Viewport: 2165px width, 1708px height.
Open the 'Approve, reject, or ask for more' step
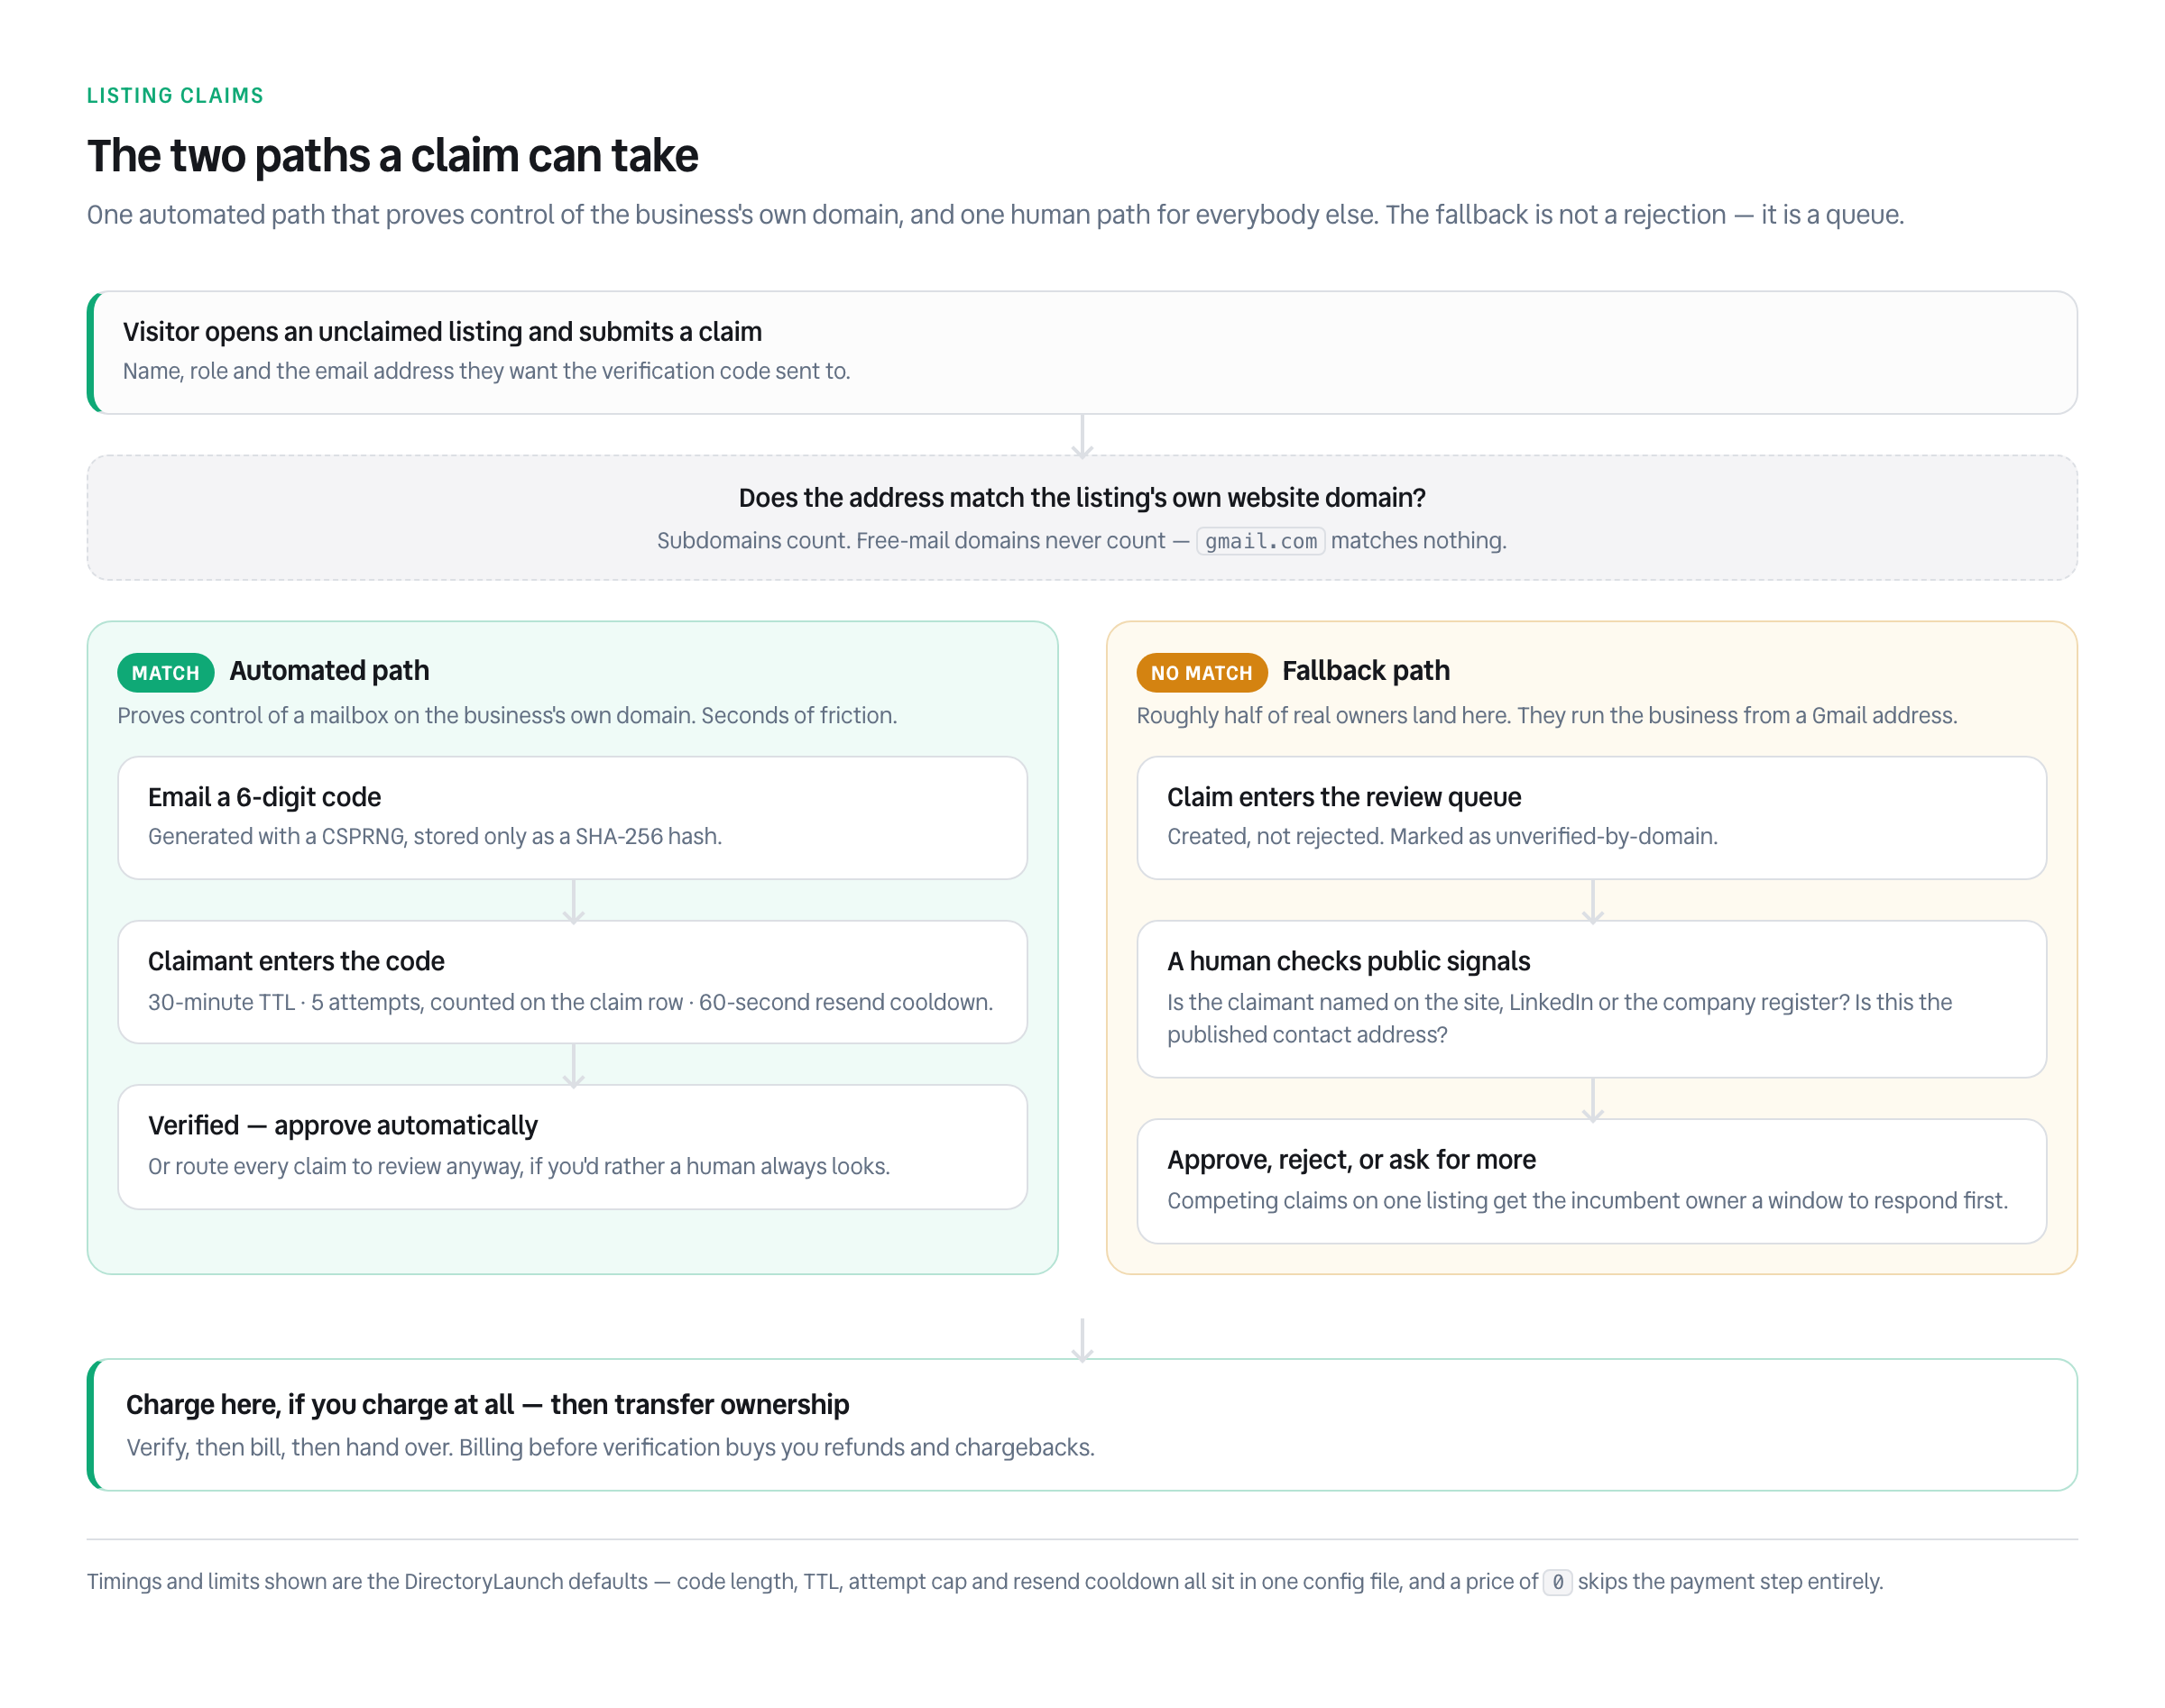(1592, 1181)
